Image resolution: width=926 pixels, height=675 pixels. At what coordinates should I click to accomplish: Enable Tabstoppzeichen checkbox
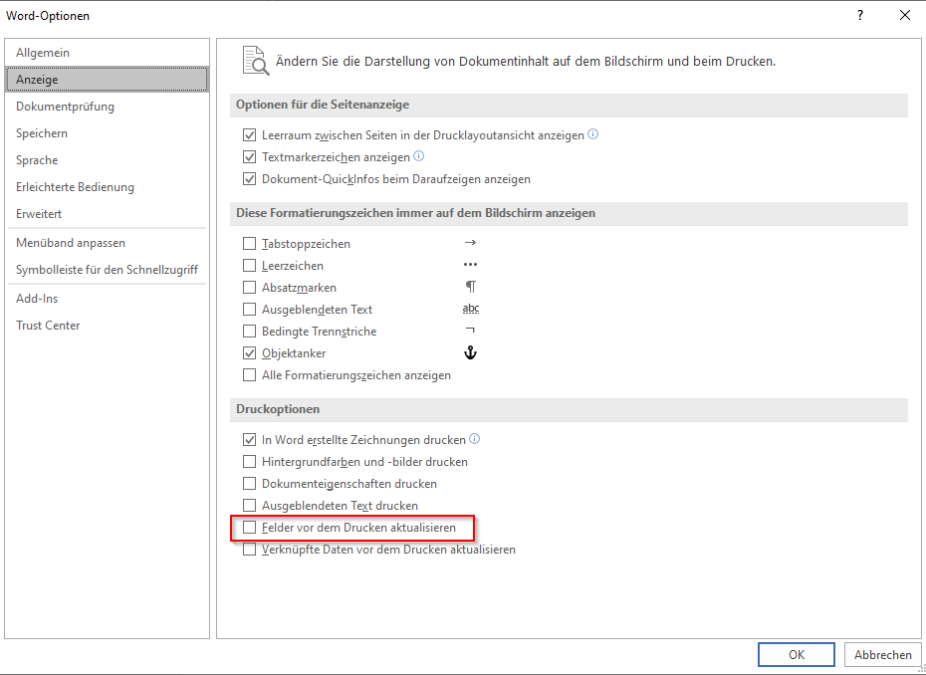[249, 243]
